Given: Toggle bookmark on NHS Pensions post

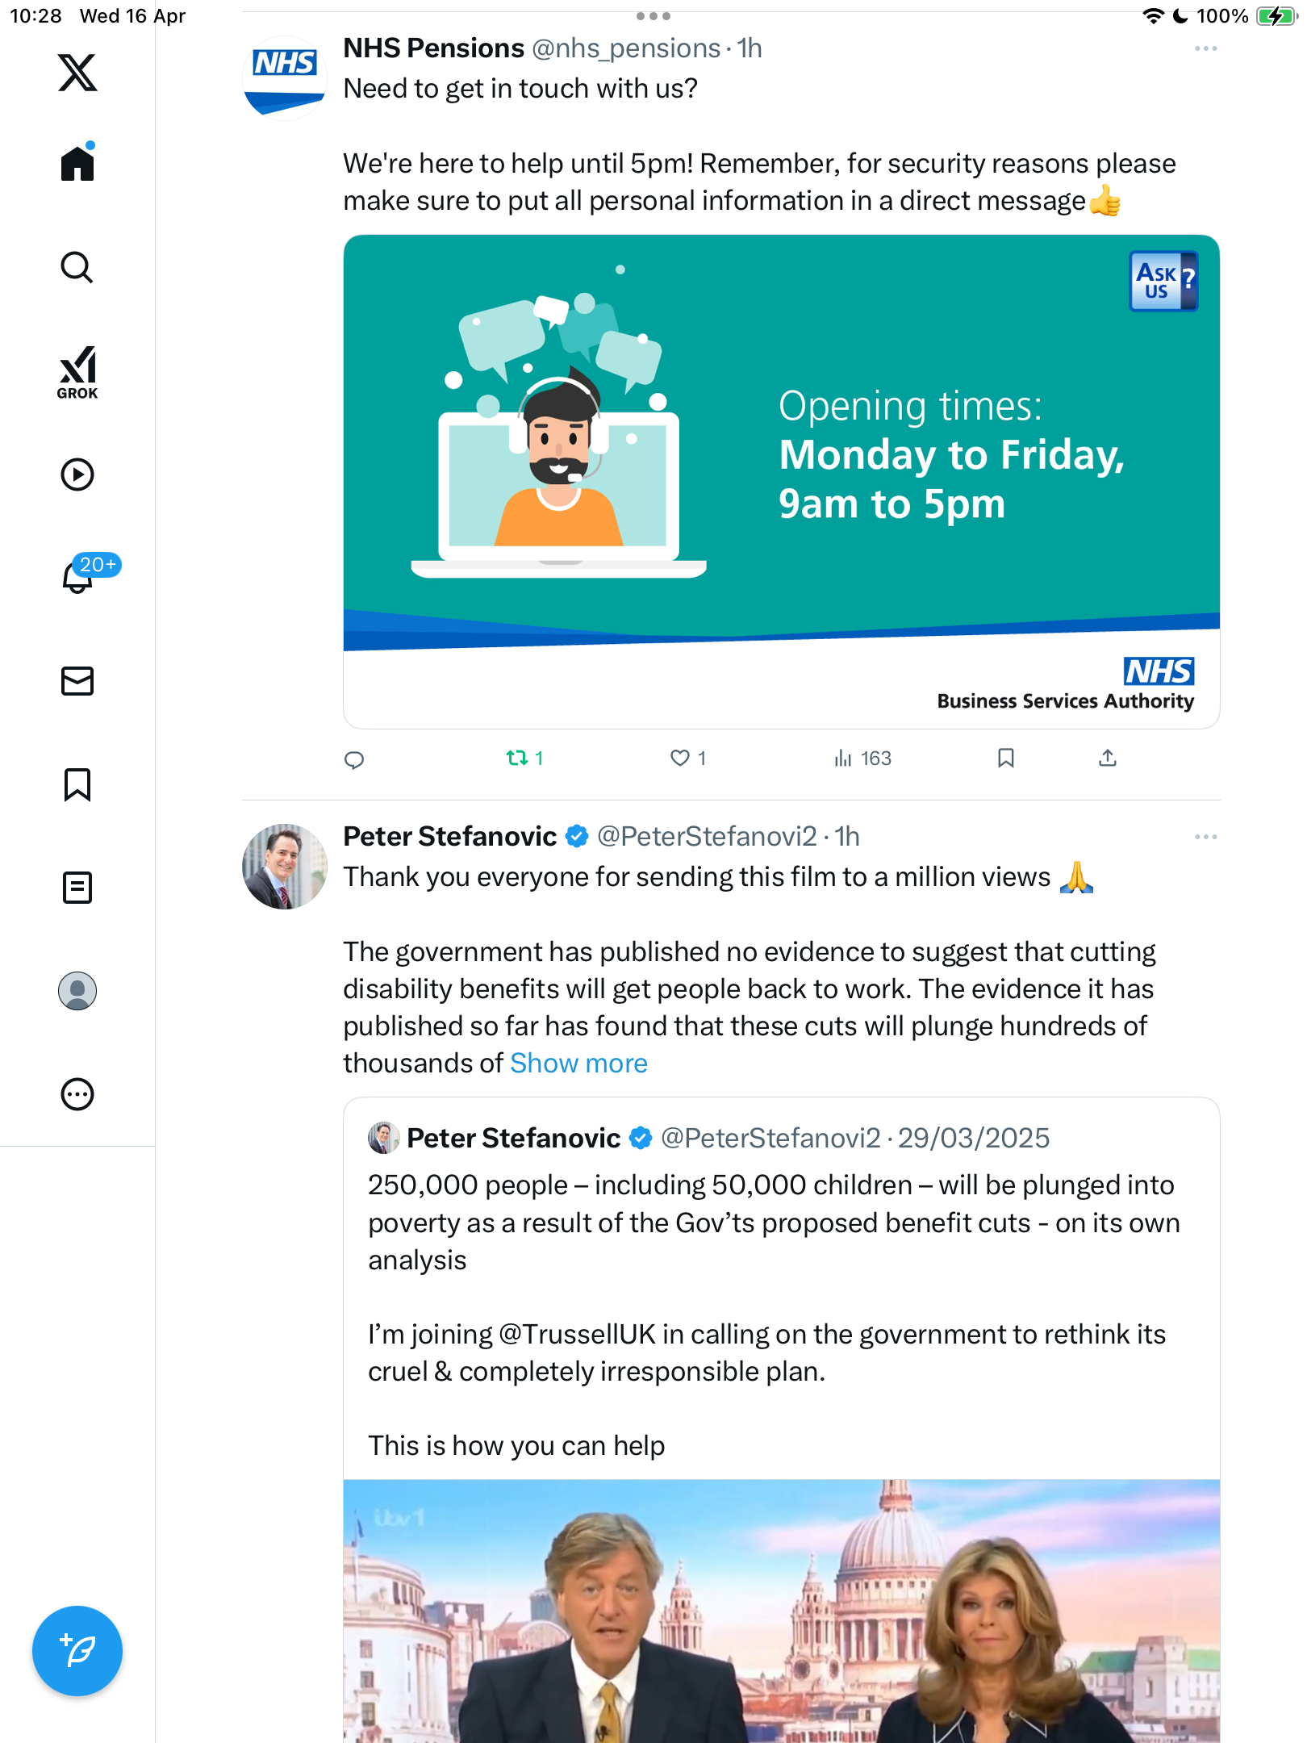Looking at the screenshot, I should click(1005, 758).
